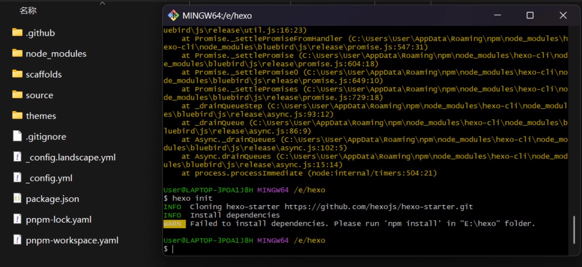This screenshot has width=582, height=267.
Task: Click the 'at Promise._settlePromiseFromHandler' trace line
Action: [x=365, y=42]
